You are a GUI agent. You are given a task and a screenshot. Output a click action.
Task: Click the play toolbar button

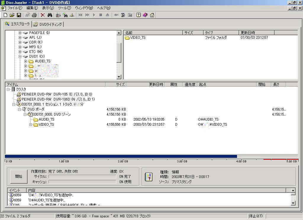click(x=94, y=15)
